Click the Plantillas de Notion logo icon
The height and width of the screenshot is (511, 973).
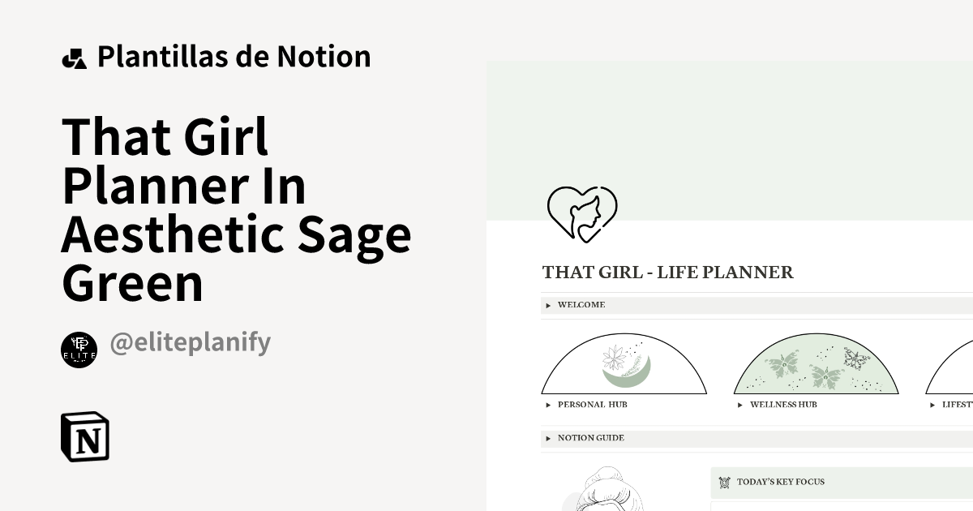(75, 57)
